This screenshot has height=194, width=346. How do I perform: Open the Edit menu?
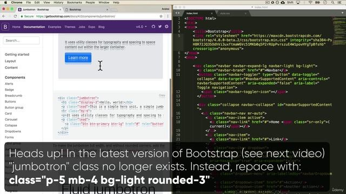point(37,2)
